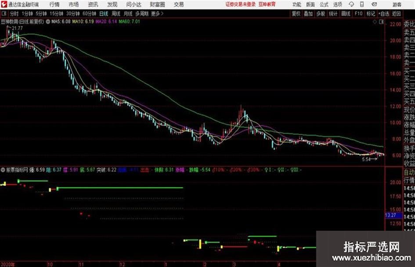This screenshot has height=267, width=415.
Task: Open the 功能 menu
Action: point(297,4)
